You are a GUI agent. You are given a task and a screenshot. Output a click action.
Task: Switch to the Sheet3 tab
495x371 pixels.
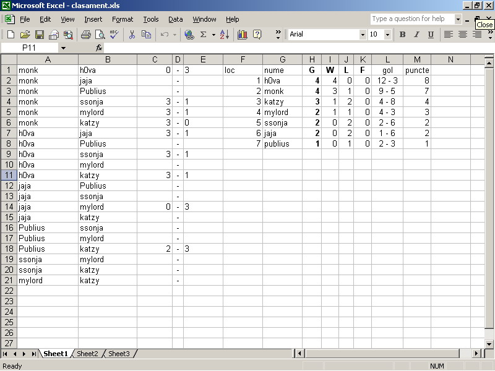(119, 354)
